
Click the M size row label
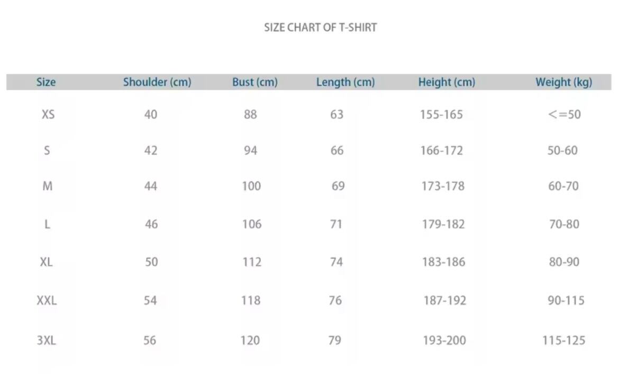pos(47,186)
